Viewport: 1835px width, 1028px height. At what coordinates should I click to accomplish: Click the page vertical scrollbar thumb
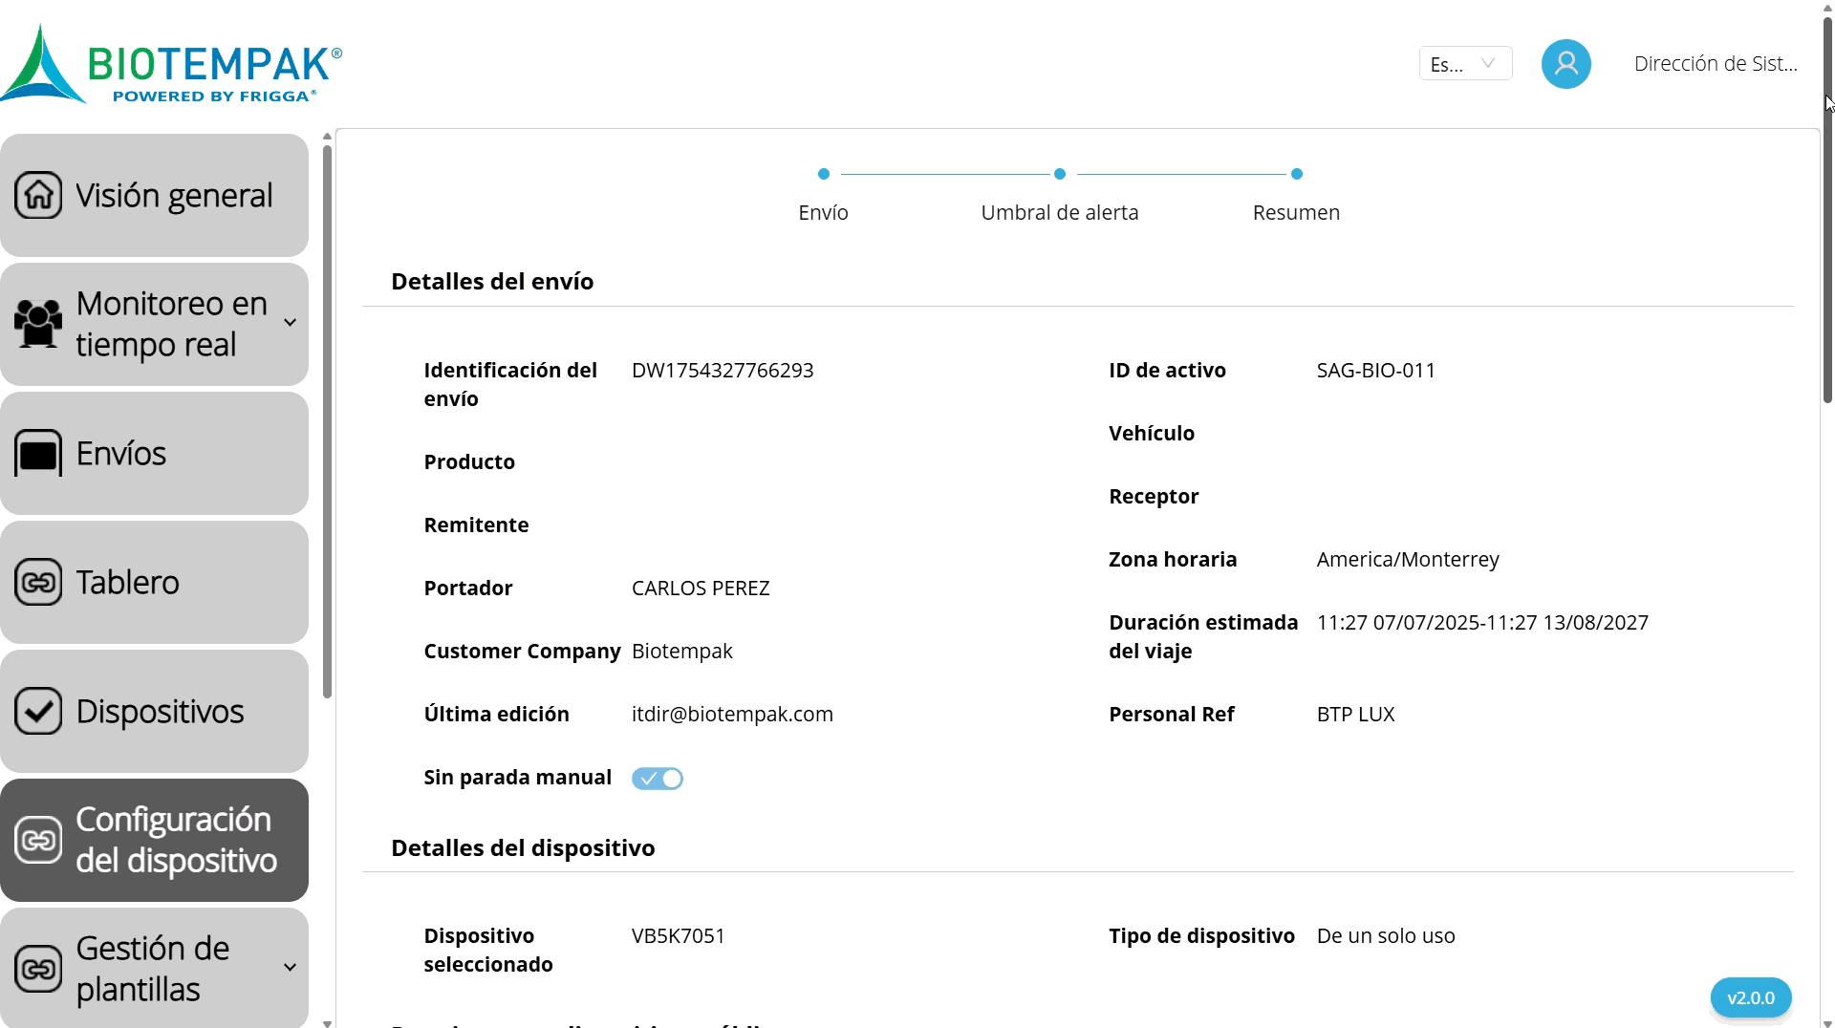1827,210
